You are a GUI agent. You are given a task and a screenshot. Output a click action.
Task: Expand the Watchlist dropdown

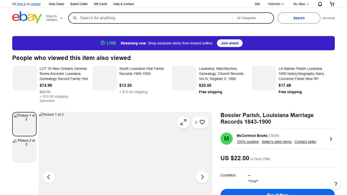pyautogui.click(x=276, y=4)
